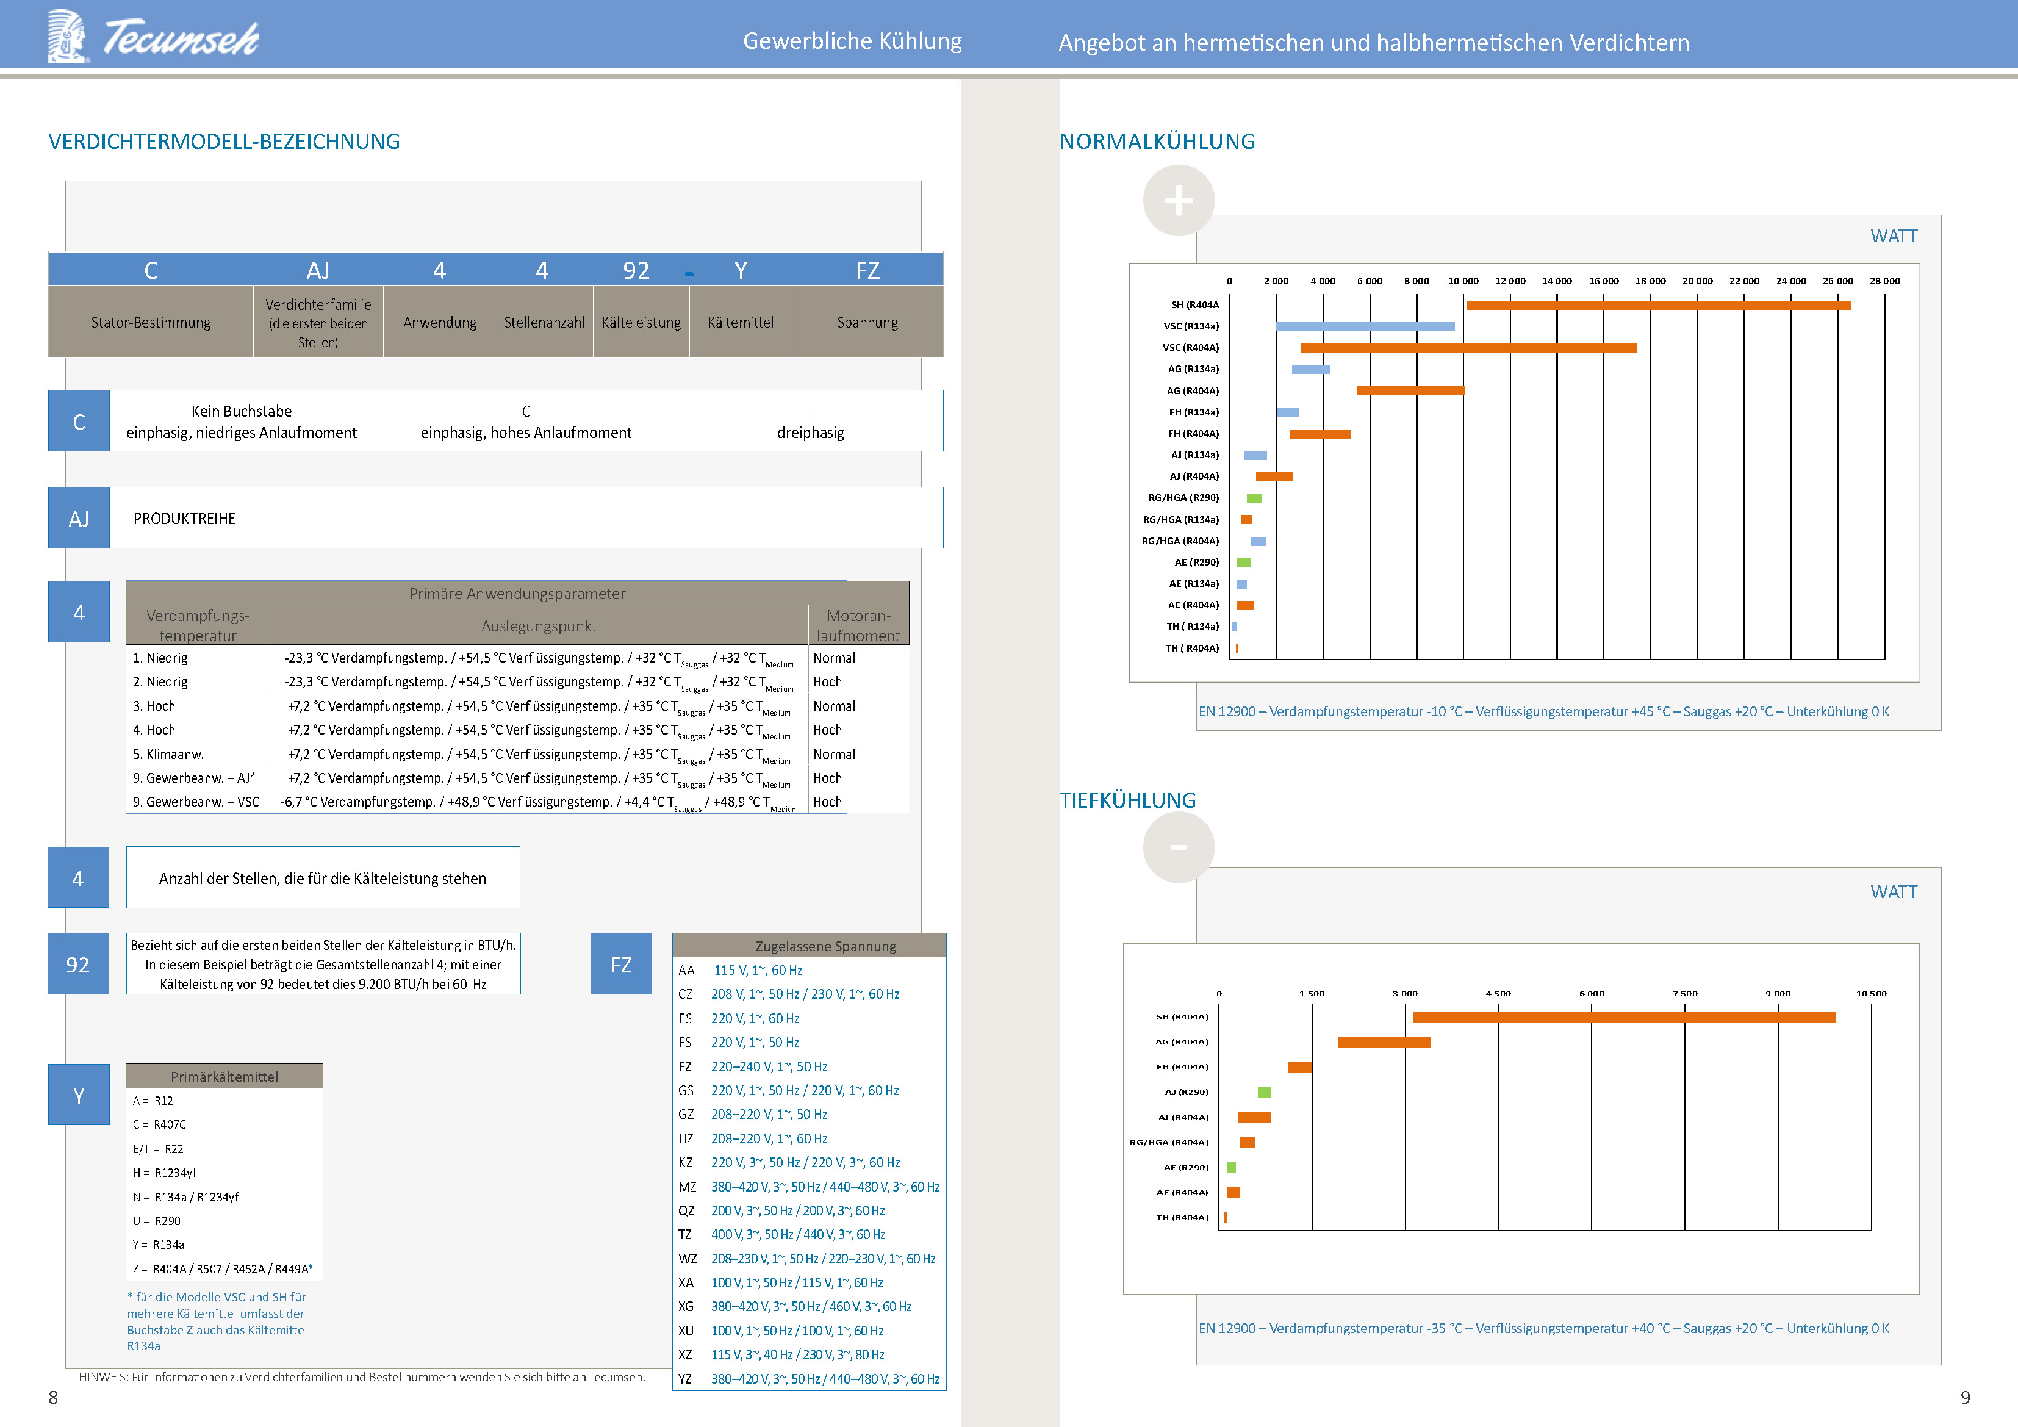Screen dimensions: 2018x1427
Task: Click the blue AJ product series box
Action: coord(78,519)
